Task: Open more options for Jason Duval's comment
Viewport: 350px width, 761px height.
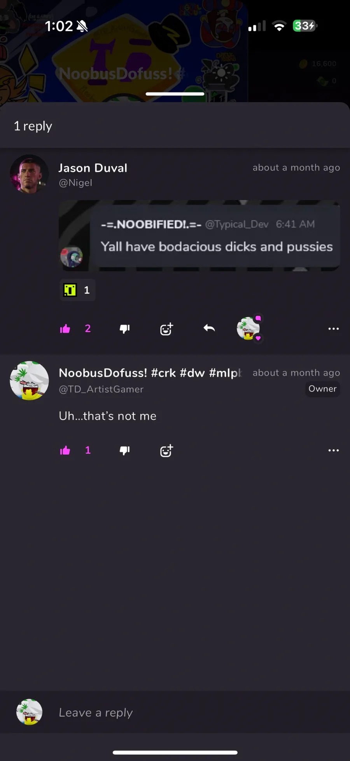Action: pyautogui.click(x=333, y=329)
